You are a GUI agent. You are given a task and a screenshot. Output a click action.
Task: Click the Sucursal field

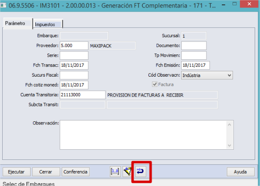tap(194, 36)
